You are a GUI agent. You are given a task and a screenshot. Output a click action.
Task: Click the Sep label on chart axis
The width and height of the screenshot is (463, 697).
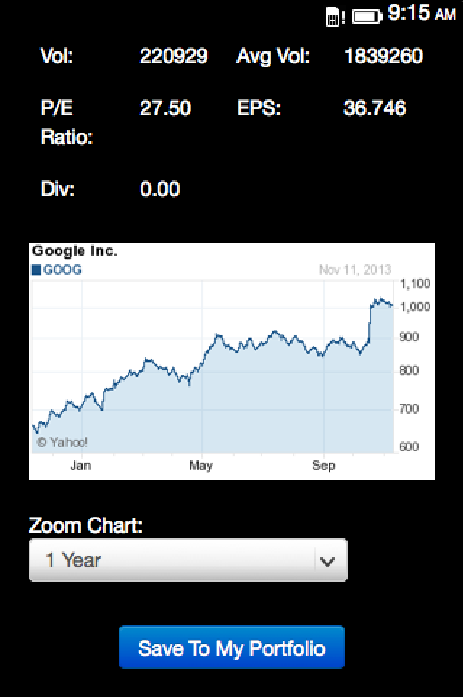(324, 466)
